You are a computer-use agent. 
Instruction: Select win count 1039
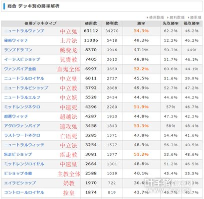coord(112,173)
